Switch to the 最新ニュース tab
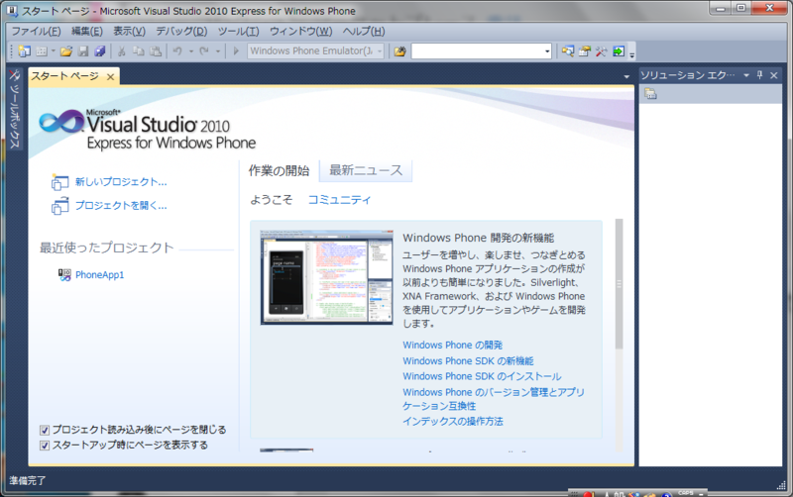The width and height of the screenshot is (793, 497). pos(366,170)
